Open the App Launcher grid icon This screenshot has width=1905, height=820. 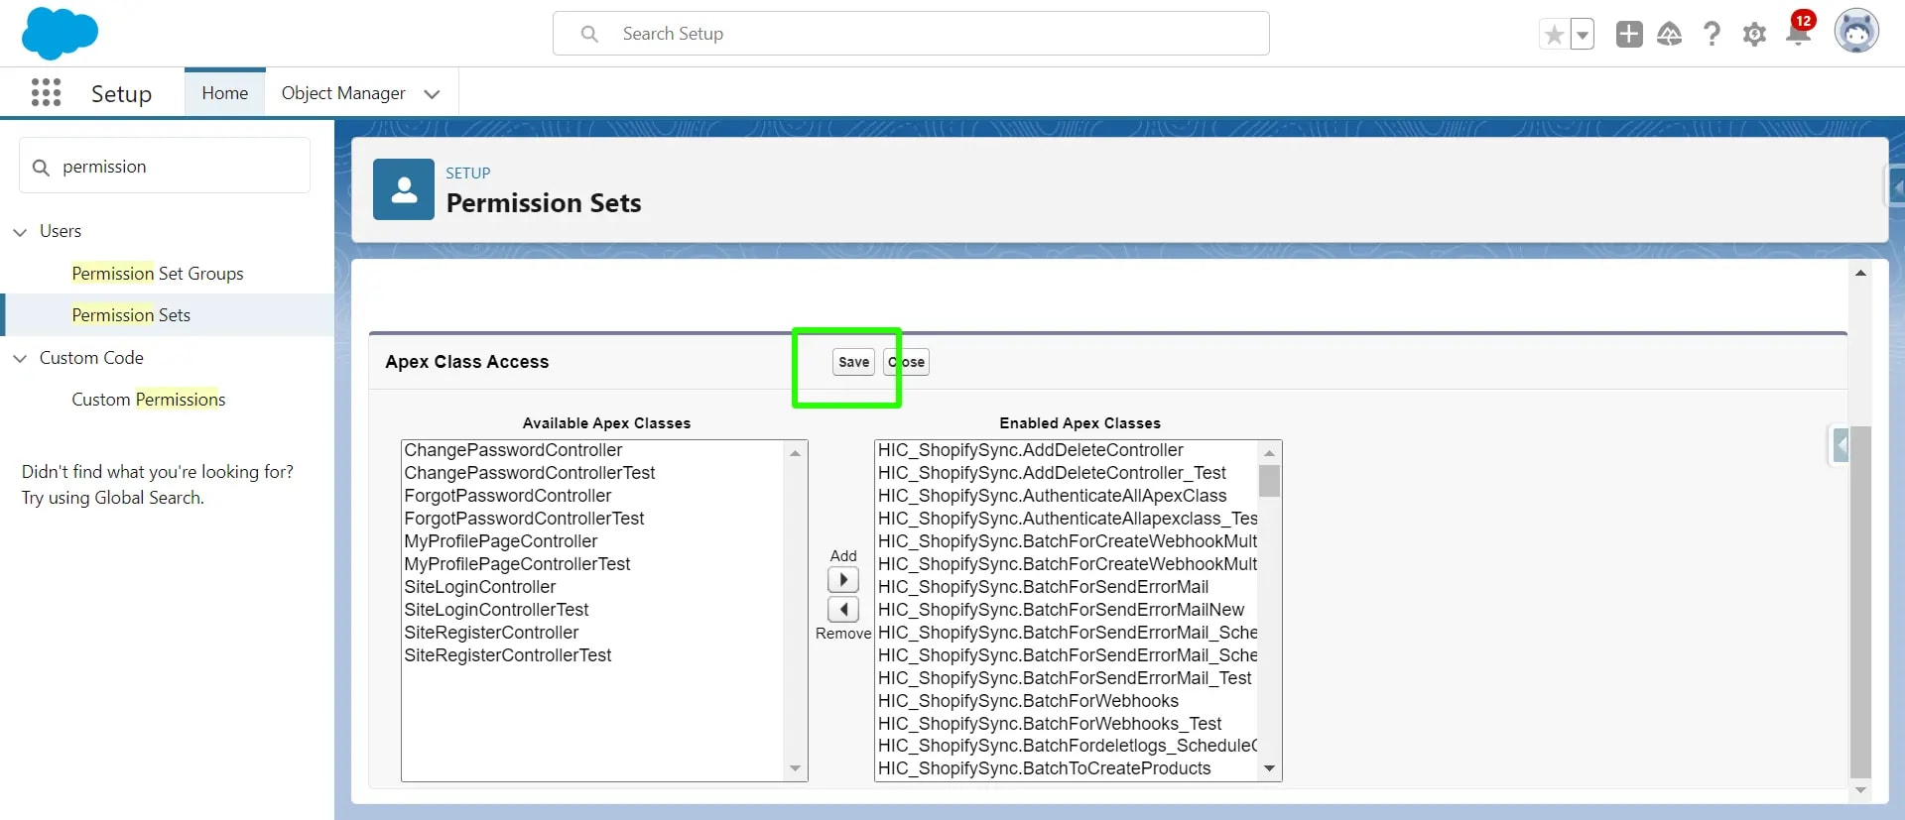46,93
